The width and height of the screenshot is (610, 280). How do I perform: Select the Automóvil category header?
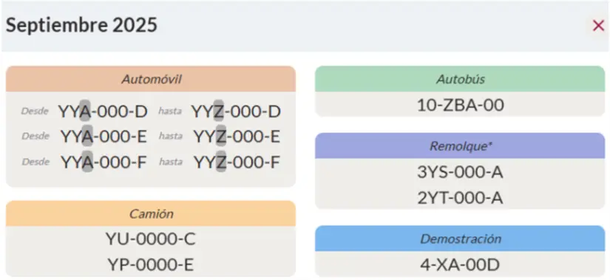[151, 79]
